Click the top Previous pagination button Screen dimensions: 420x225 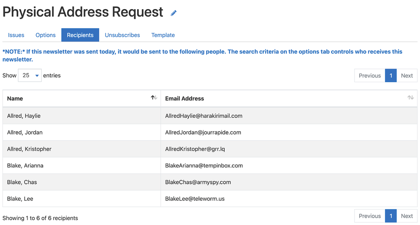pos(370,76)
